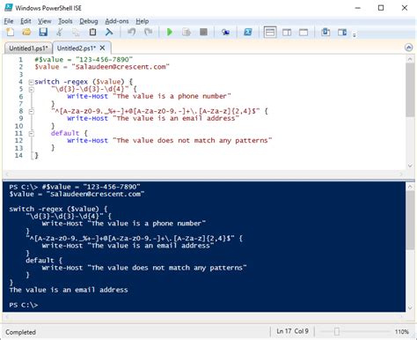Viewport: 417px width, 340px height.
Task: Click script editor vertical scrollbar thumb
Action: click(x=410, y=90)
